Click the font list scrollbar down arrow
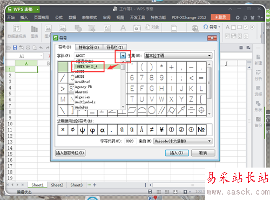Image resolution: width=270 pixels, height=200 pixels. [123, 107]
